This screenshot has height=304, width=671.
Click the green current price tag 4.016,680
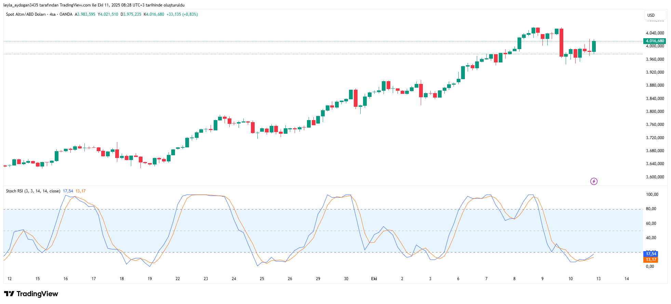[x=655, y=41]
